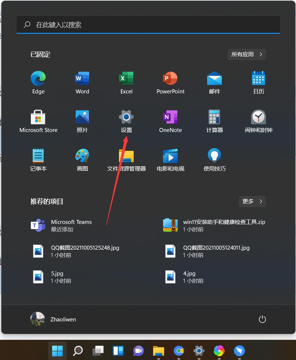Open 闹钟和时钟 alarms app

258,117
